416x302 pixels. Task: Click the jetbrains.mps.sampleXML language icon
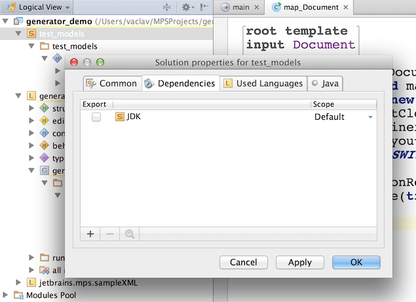point(31,282)
